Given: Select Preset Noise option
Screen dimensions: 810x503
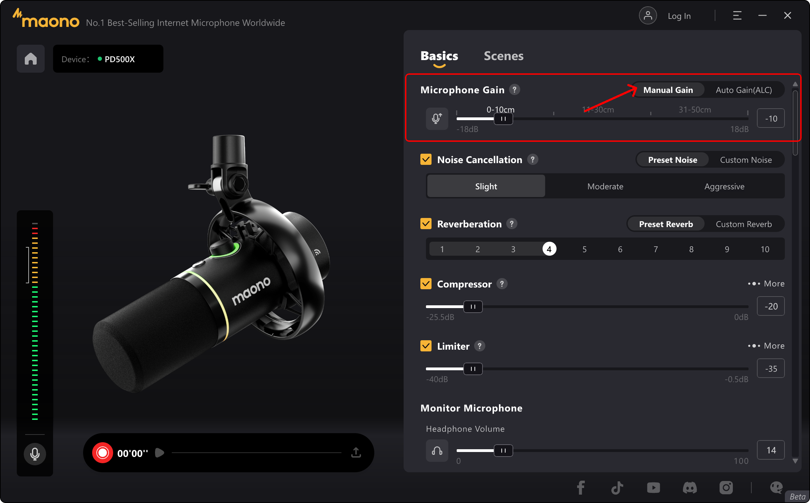Looking at the screenshot, I should coord(672,160).
